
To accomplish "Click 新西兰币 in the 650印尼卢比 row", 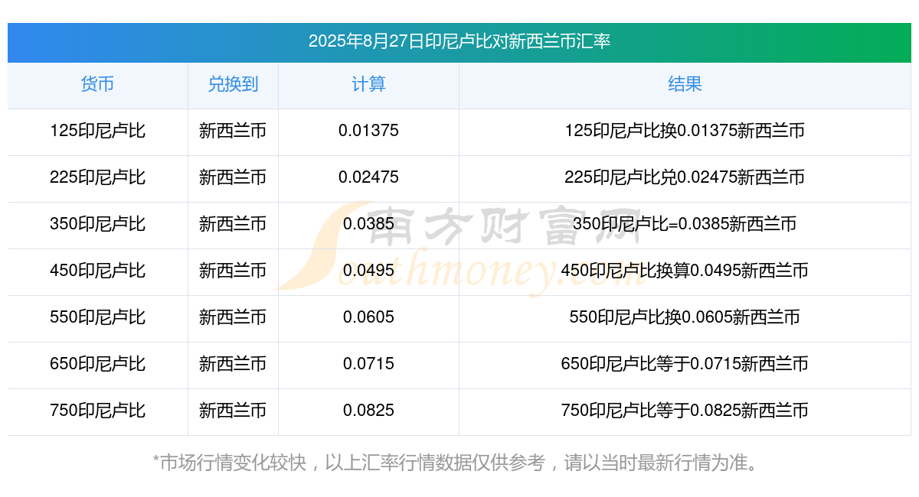I will [233, 364].
